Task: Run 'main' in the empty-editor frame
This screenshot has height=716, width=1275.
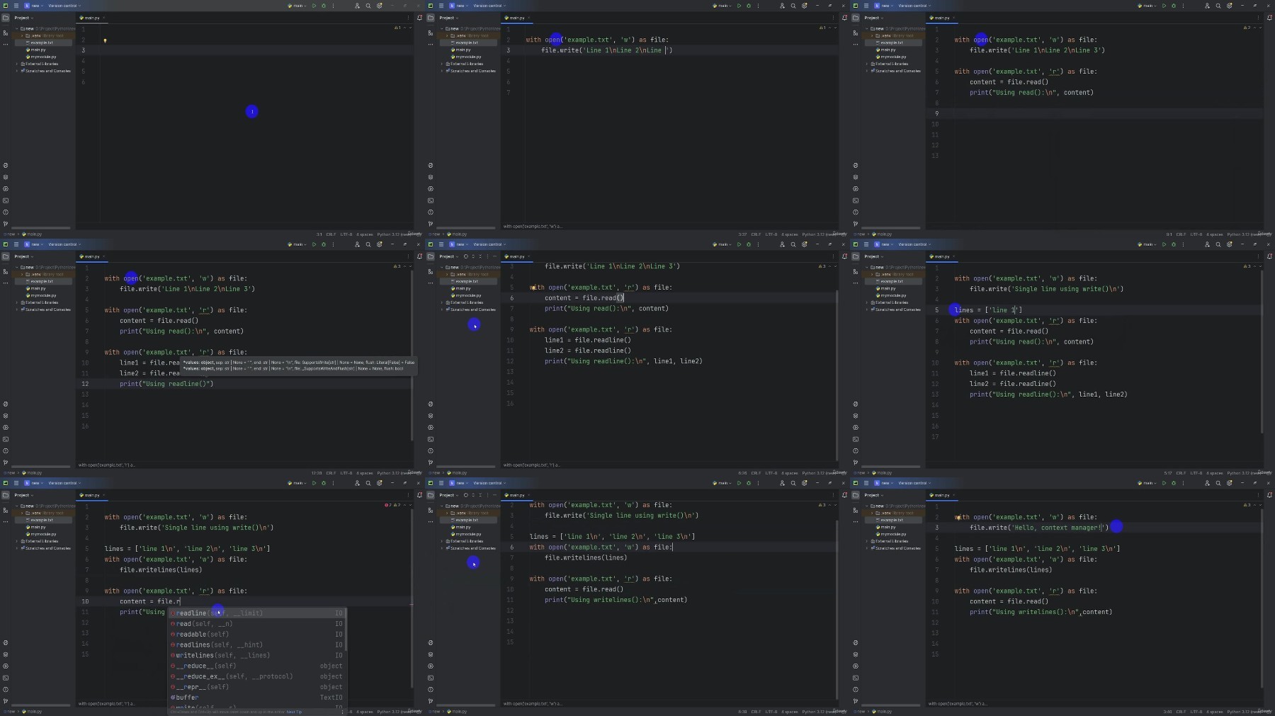Action: click(314, 6)
